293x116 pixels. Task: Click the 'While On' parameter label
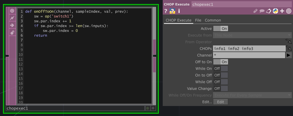[x=204, y=68]
